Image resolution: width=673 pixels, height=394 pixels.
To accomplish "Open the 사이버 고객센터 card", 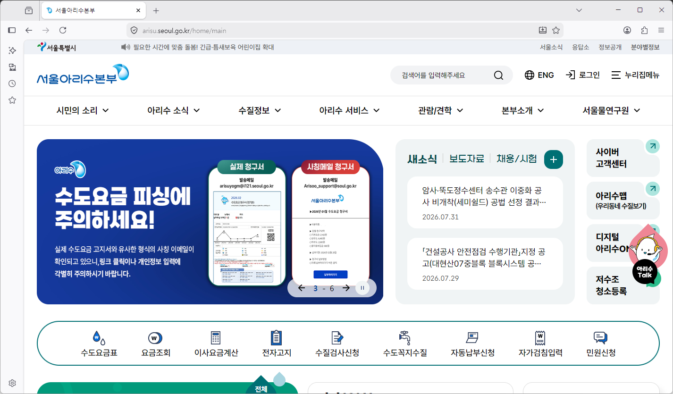I will click(623, 158).
